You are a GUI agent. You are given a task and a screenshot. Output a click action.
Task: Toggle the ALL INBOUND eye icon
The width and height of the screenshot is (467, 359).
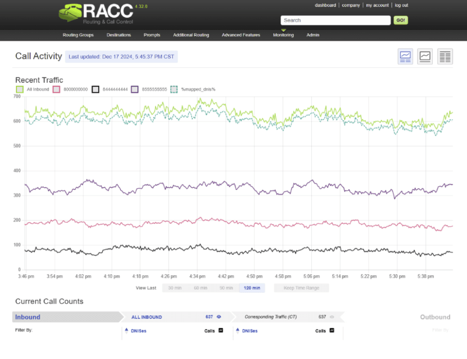(x=219, y=317)
